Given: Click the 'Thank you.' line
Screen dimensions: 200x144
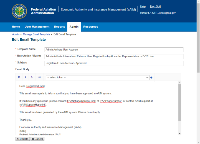Looking at the screenshot, I should click(26, 120).
